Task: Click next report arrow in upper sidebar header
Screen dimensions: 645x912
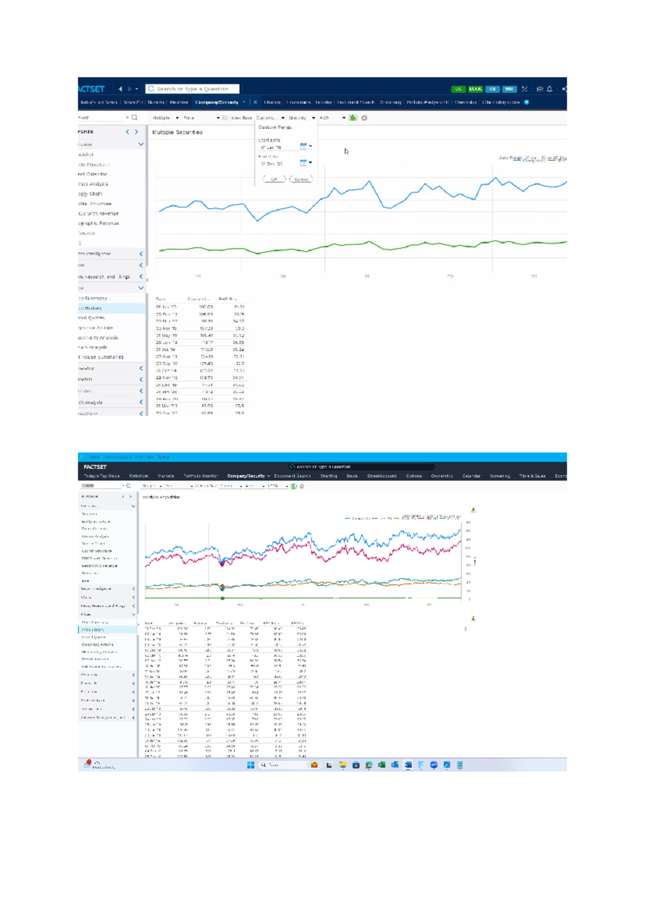Action: click(137, 132)
